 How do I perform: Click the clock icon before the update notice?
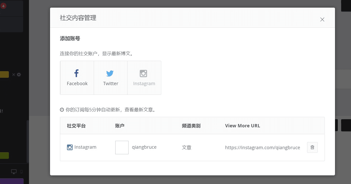pos(62,110)
